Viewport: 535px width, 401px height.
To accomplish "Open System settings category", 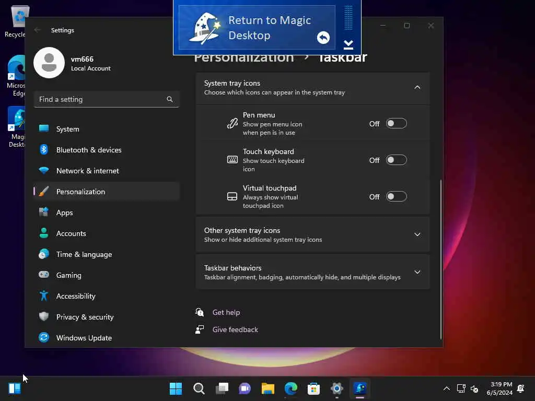I will (107, 129).
